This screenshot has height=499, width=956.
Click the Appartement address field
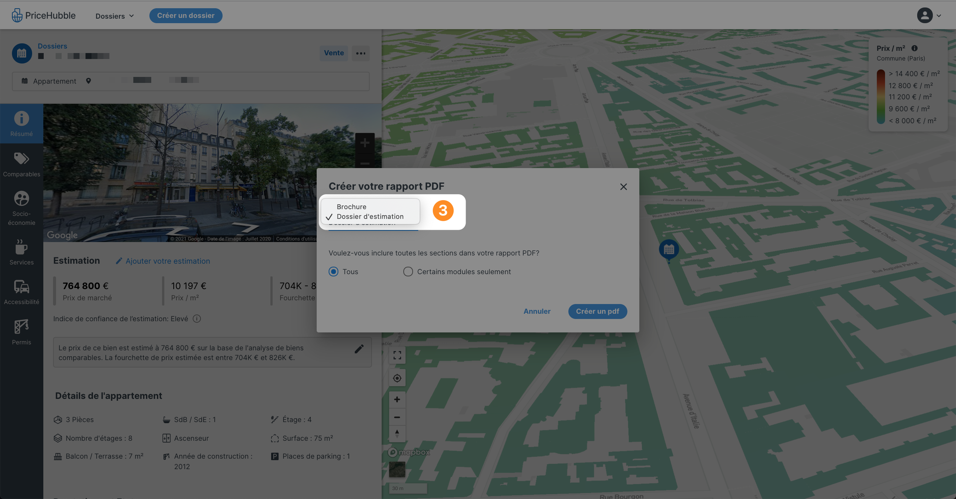pyautogui.click(x=191, y=81)
